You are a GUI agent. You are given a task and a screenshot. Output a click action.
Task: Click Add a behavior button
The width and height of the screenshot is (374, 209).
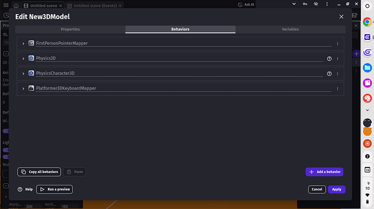click(324, 172)
